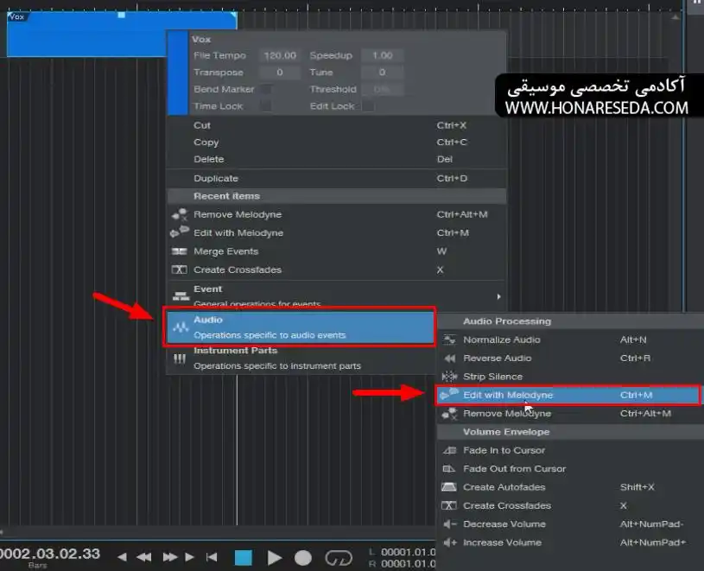
Task: Click the Create Crossfades icon in Recent items
Action: (x=180, y=270)
